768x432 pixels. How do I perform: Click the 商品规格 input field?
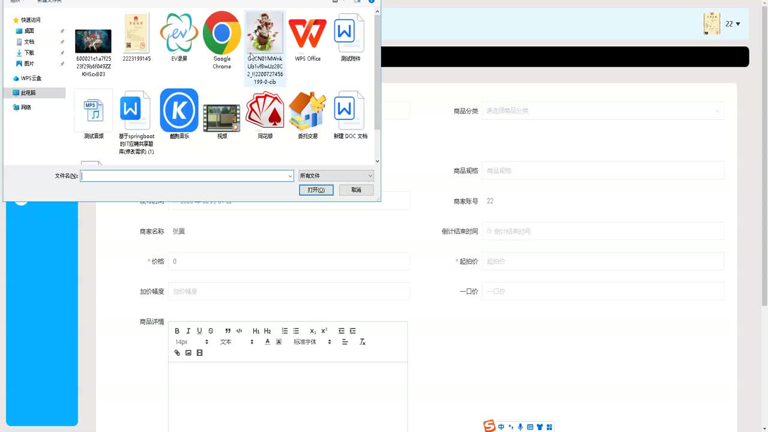[x=603, y=171]
